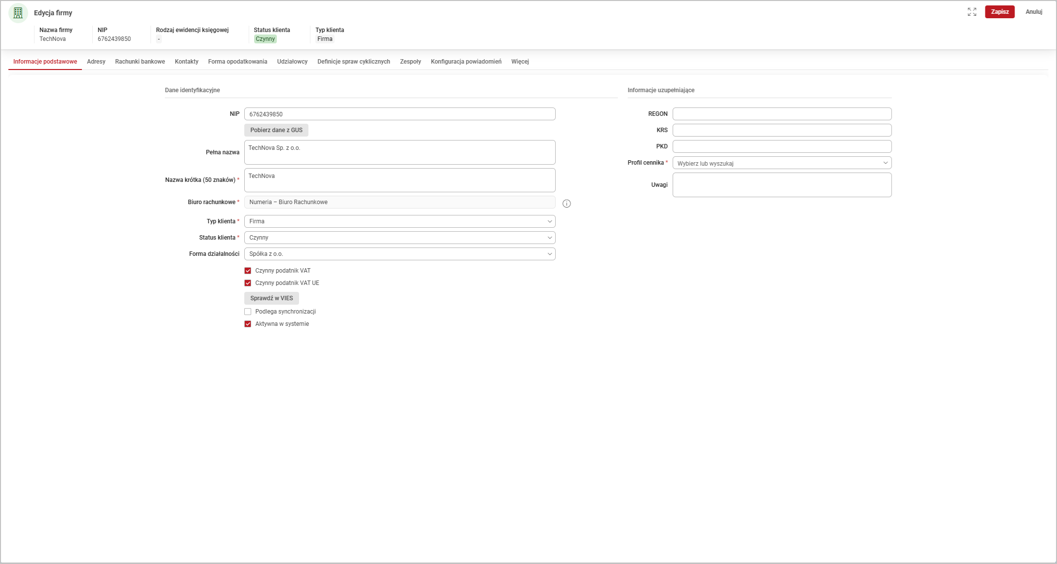
Task: Open the Forma działalności dropdown
Action: pyautogui.click(x=399, y=254)
